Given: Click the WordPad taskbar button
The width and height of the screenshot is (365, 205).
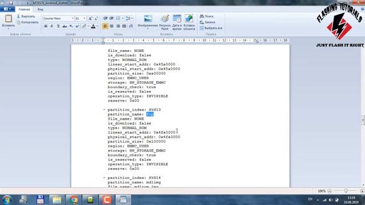Looking at the screenshot, I should (123, 200).
